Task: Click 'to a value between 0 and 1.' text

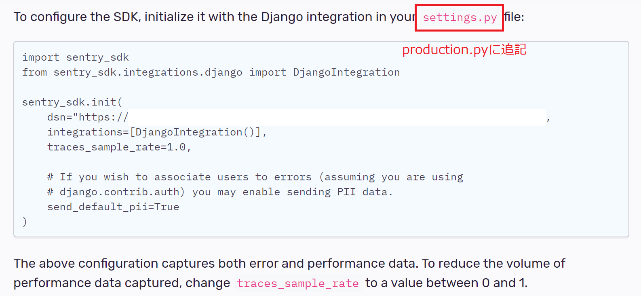Action: pyautogui.click(x=446, y=283)
